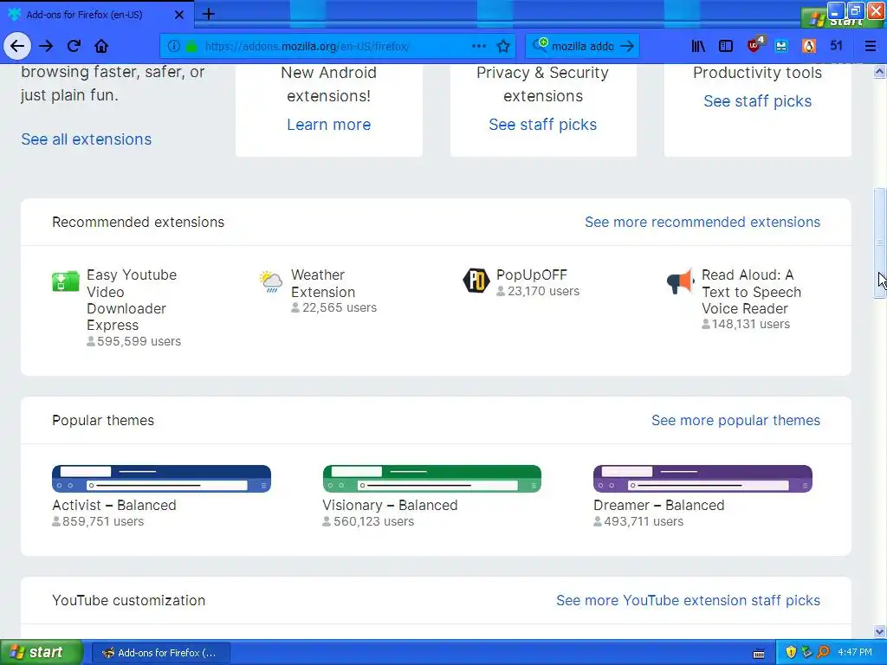This screenshot has height=665, width=887.
Task: Open See more YouTube extension staff picks
Action: tap(688, 601)
